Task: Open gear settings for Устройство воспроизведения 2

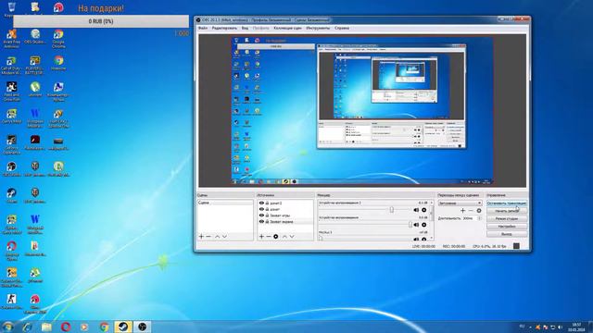Action: [424, 210]
